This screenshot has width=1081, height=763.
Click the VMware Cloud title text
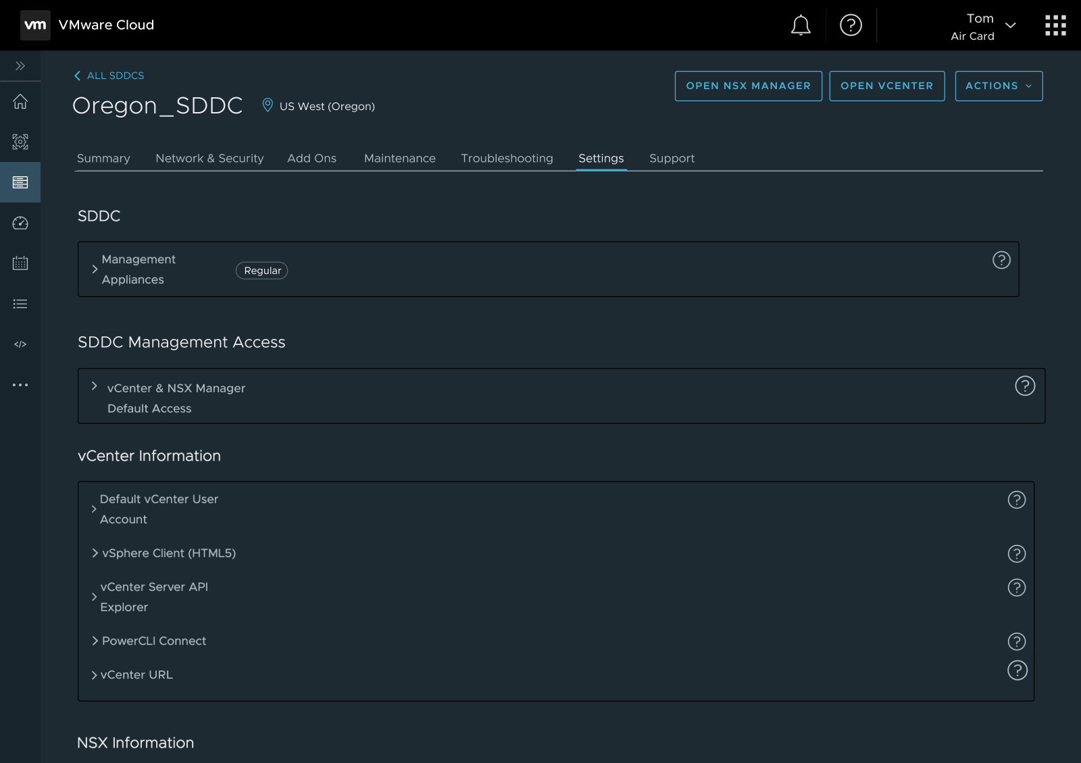(106, 25)
